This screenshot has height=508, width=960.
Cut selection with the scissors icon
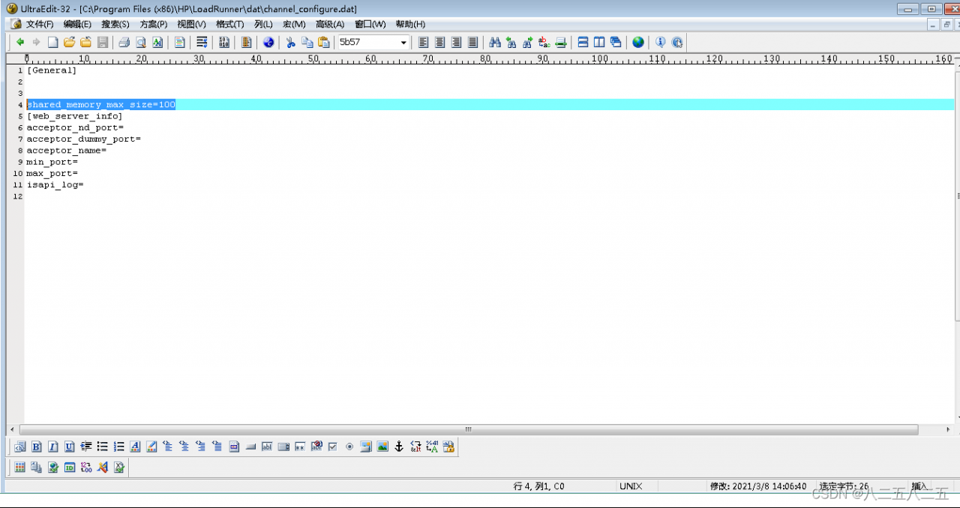pyautogui.click(x=290, y=43)
